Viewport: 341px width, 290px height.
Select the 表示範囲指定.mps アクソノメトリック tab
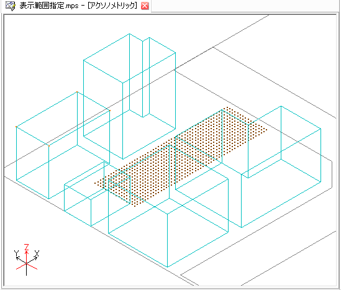(78, 6)
